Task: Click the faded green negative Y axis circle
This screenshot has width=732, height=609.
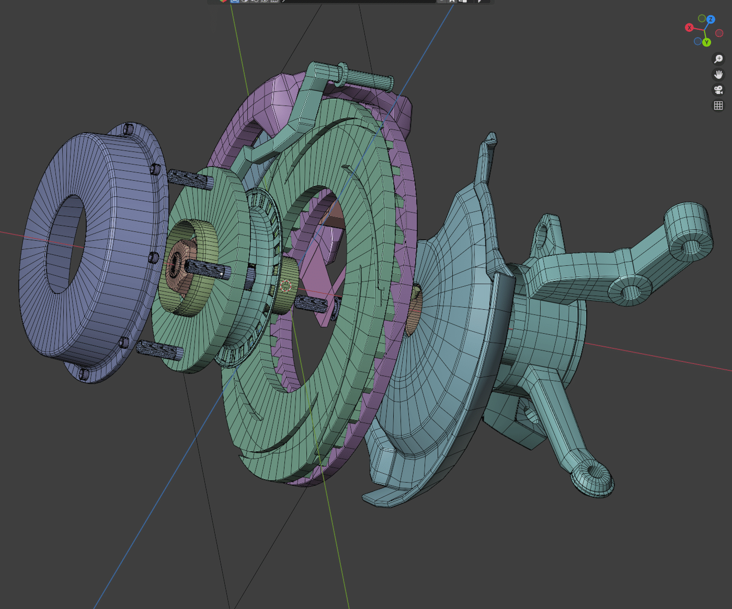Action: 702,18
